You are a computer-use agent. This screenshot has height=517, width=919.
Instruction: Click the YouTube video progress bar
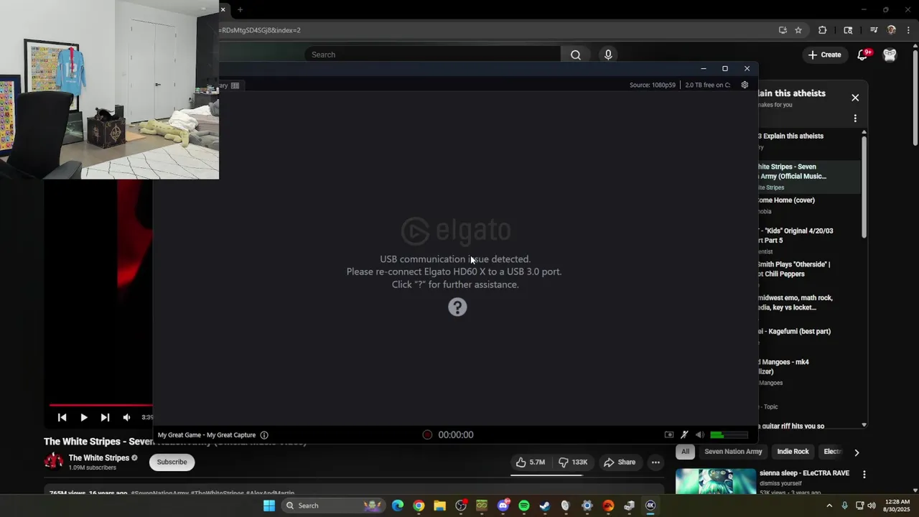(x=101, y=405)
